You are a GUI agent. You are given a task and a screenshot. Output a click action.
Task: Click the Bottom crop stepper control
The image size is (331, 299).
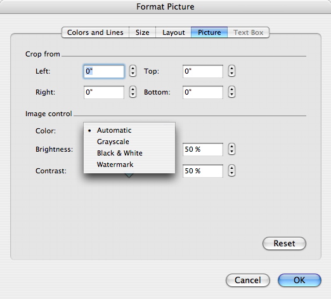click(231, 91)
